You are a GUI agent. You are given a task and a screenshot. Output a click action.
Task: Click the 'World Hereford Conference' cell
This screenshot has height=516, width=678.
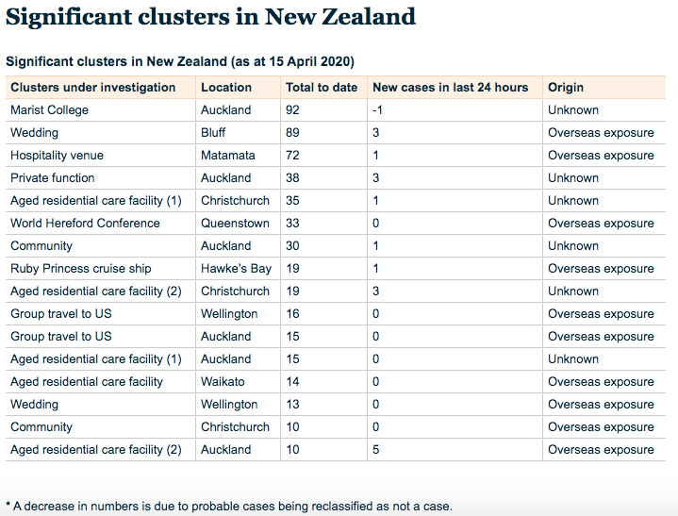point(85,224)
